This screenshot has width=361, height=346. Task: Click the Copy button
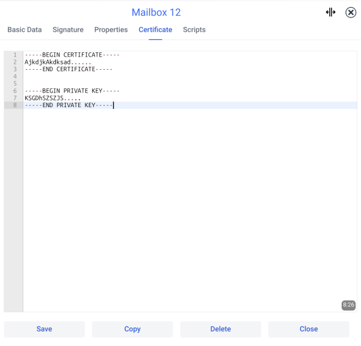pos(132,329)
